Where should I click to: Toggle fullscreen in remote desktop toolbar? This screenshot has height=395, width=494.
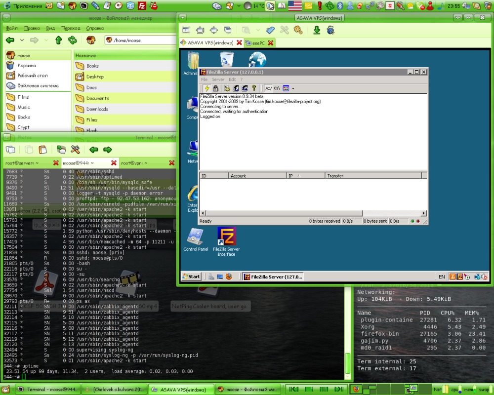tap(186, 30)
